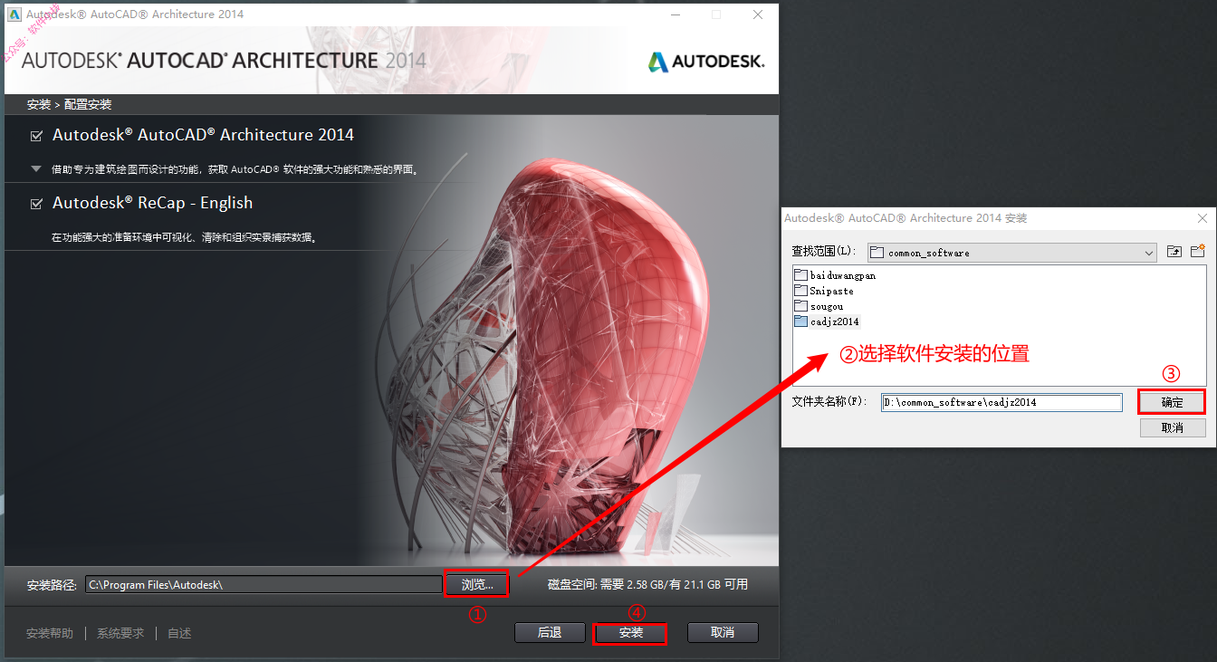Click the Back (后退) button
Viewport: 1217px width, 662px height.
pyautogui.click(x=550, y=632)
